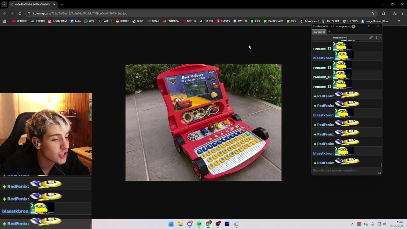Add a new Chatterino tab with plus
This screenshot has height=229, width=407.
[329, 32]
